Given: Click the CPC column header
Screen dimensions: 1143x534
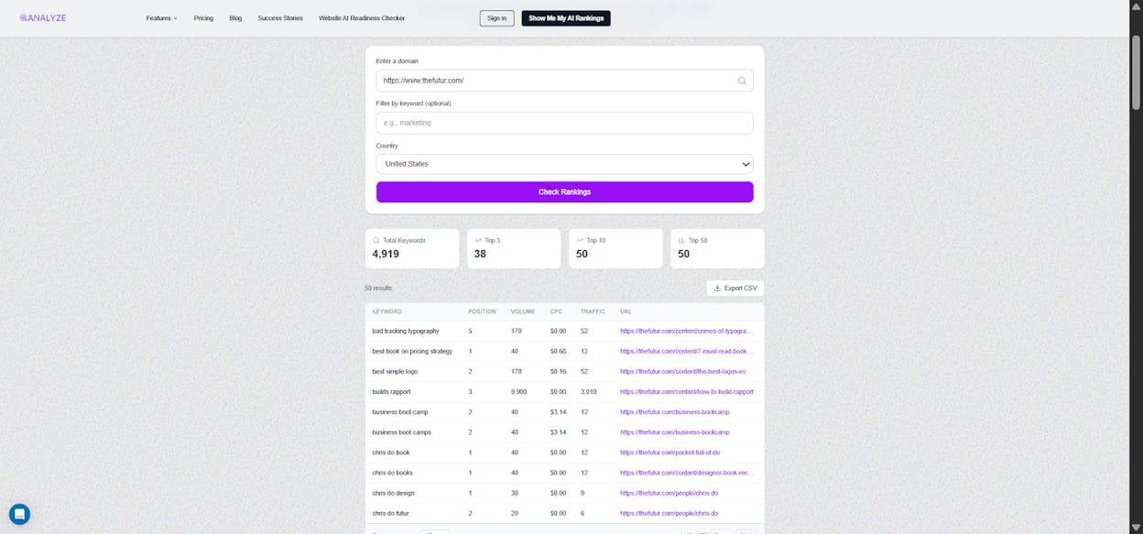Looking at the screenshot, I should coord(556,311).
